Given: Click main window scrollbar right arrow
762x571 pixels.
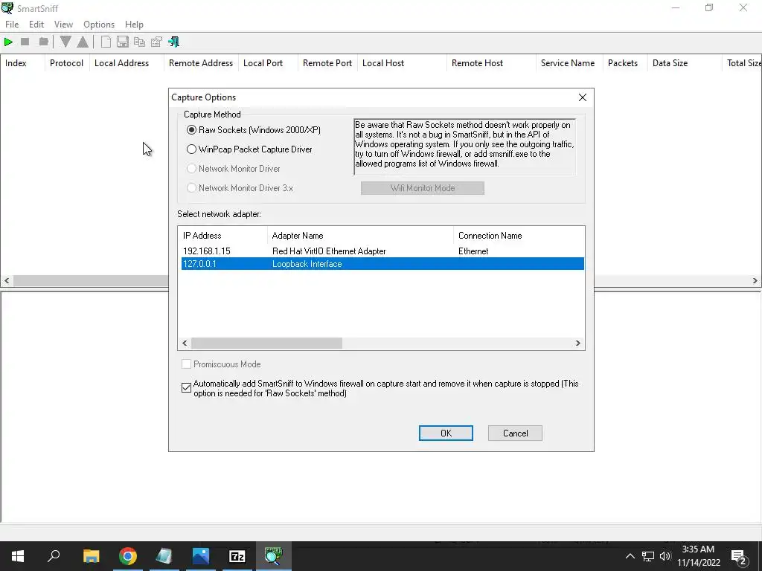Looking at the screenshot, I should pos(755,280).
